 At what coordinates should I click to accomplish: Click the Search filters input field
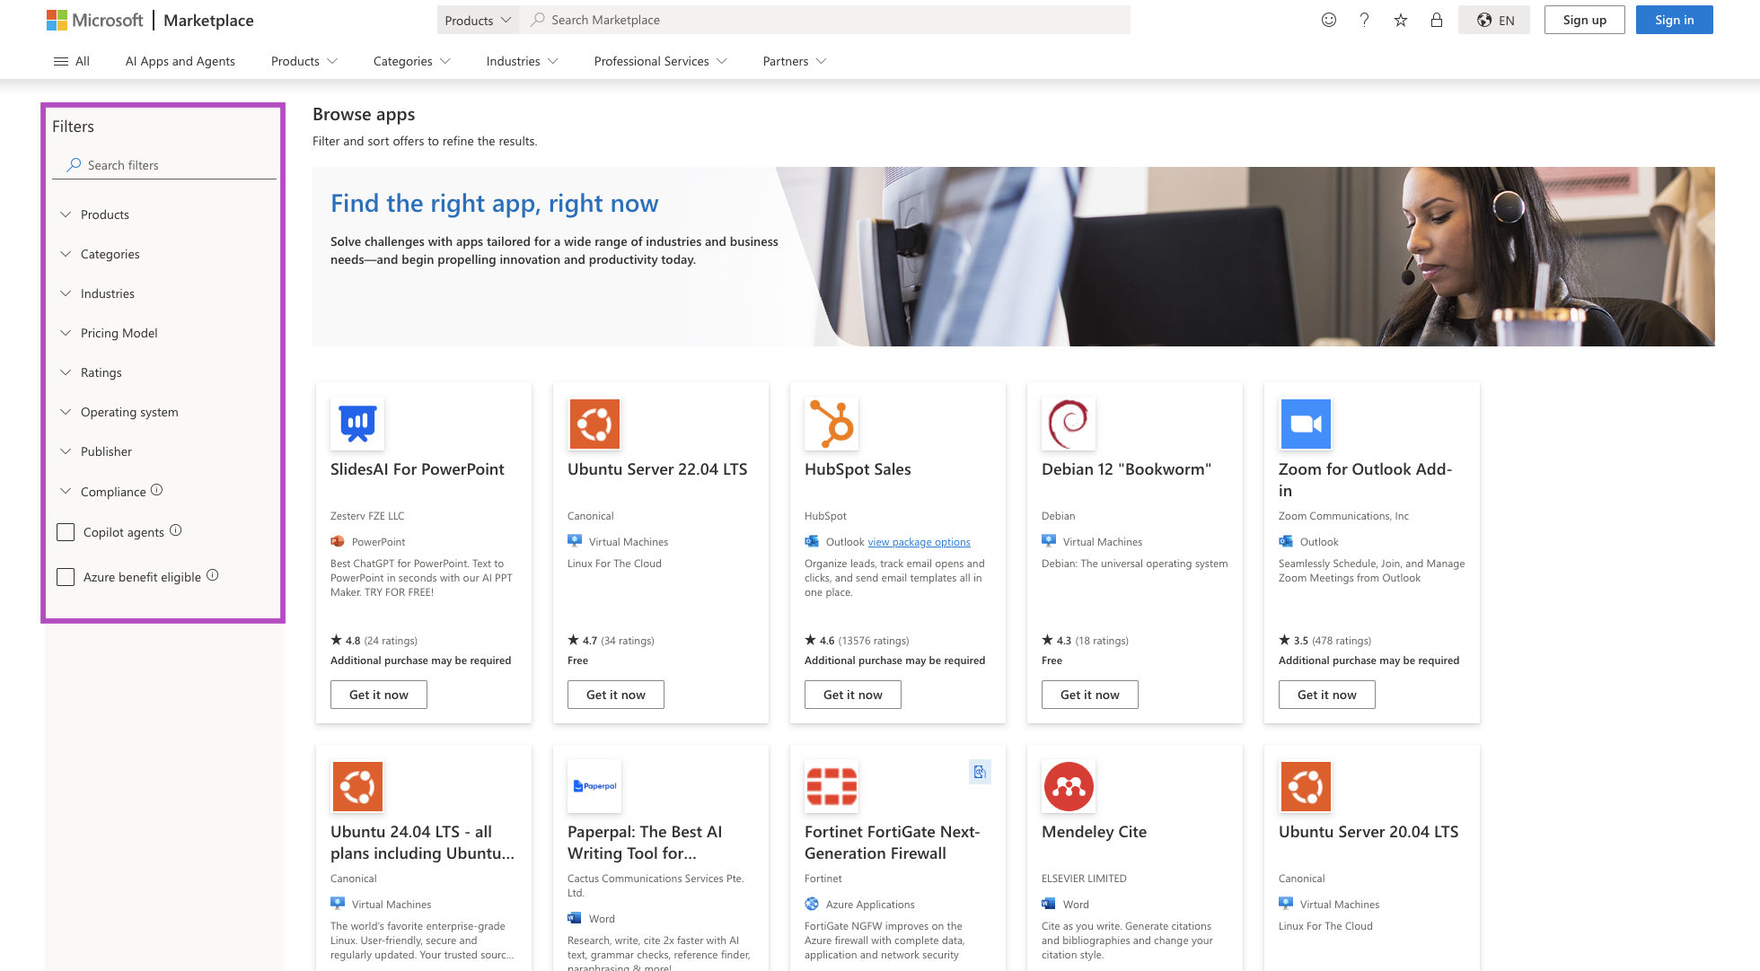pyautogui.click(x=171, y=165)
